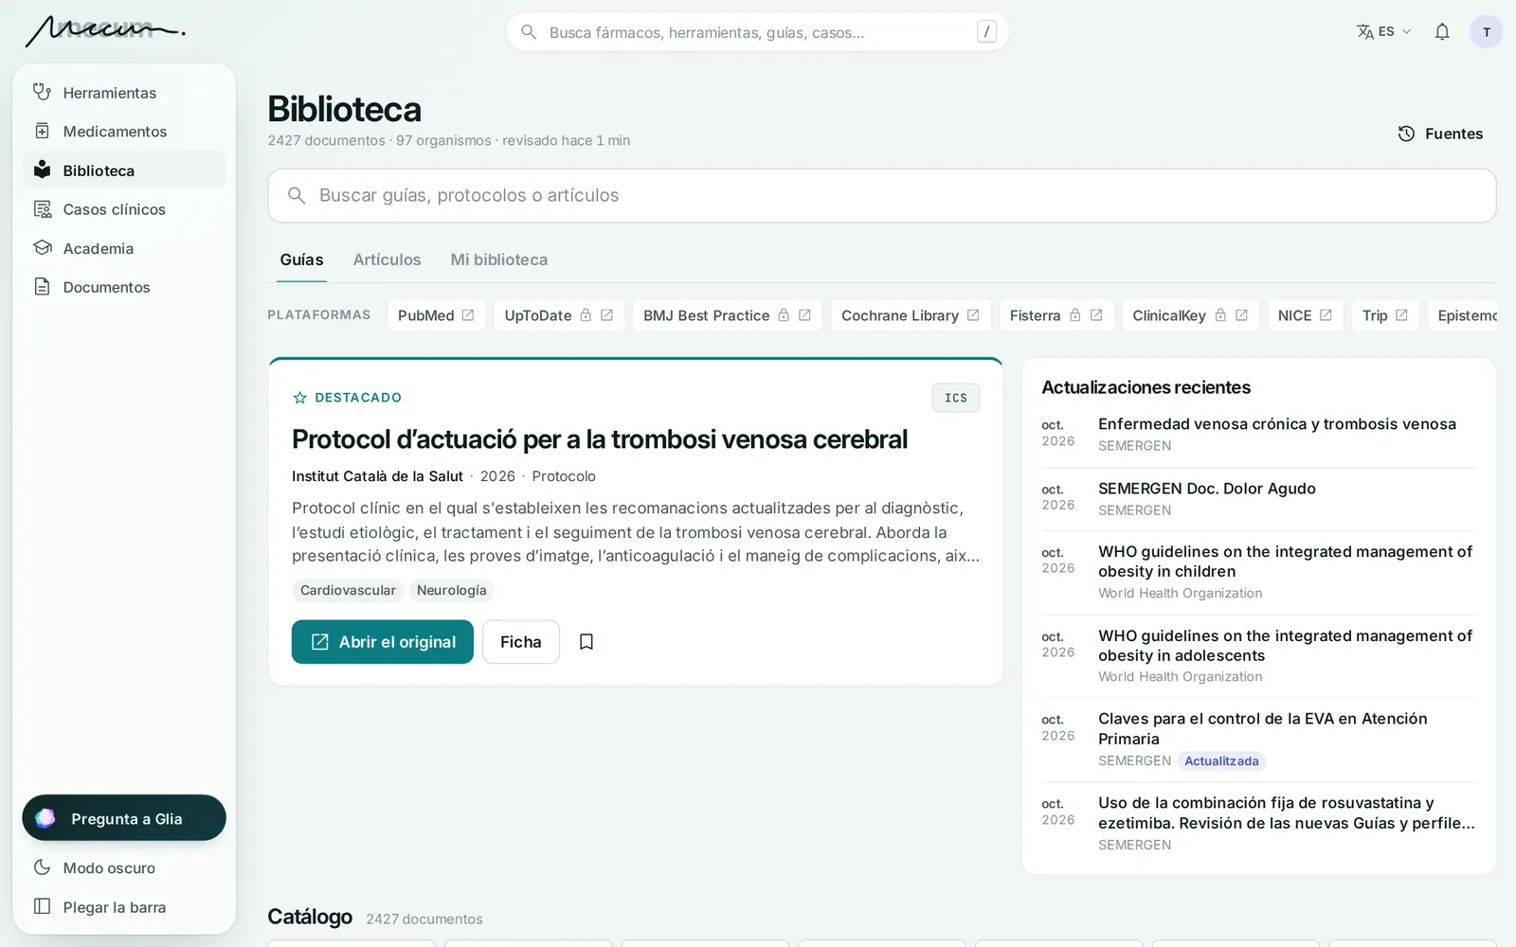Viewport: 1516px width, 947px height.
Task: Ask Glia via Pregunta a Glia
Action: pyautogui.click(x=124, y=818)
